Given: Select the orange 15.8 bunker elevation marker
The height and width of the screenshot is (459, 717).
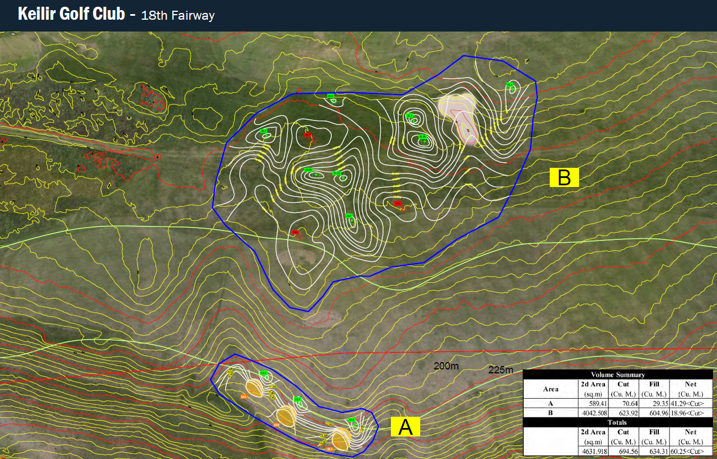Looking at the screenshot, I should pyautogui.click(x=277, y=425).
